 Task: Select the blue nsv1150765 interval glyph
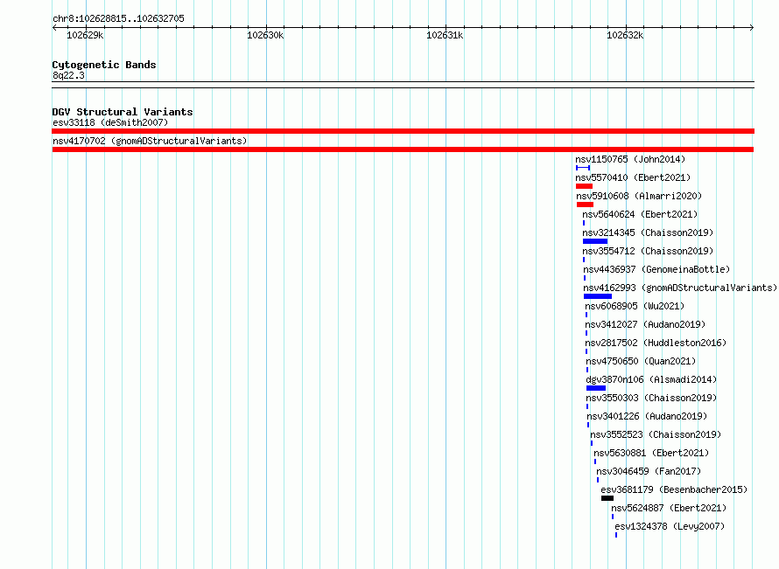tap(583, 168)
